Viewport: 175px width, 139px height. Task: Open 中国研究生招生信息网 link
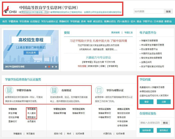tap(151, 54)
